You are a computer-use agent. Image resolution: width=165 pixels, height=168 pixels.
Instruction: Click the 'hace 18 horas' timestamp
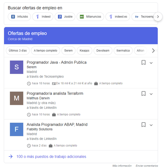pyautogui.click(x=41, y=83)
